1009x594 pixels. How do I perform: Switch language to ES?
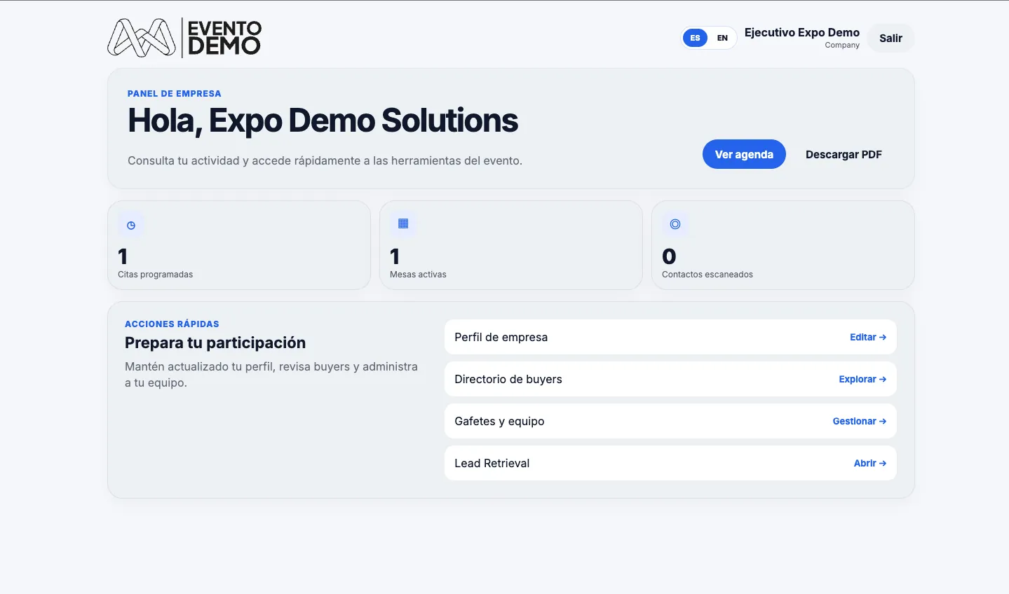[x=695, y=38]
